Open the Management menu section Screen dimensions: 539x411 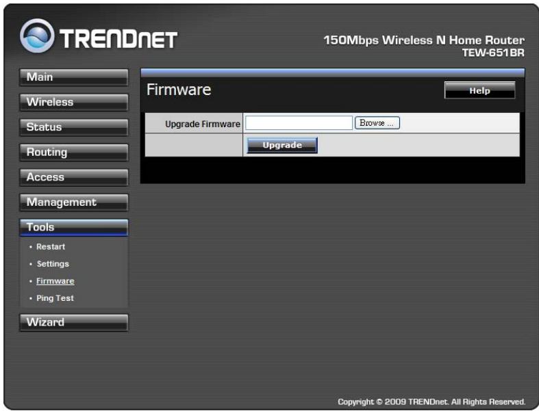click(x=74, y=202)
